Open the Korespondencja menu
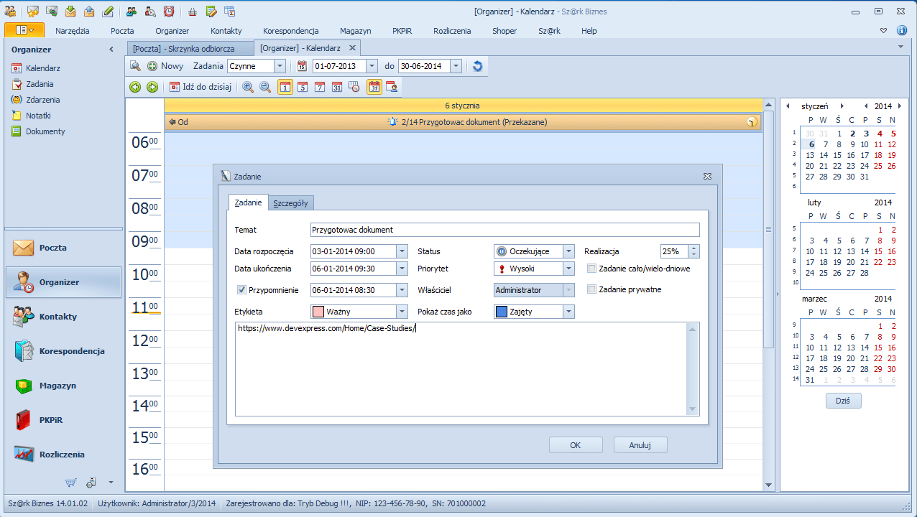917x517 pixels. pos(290,31)
